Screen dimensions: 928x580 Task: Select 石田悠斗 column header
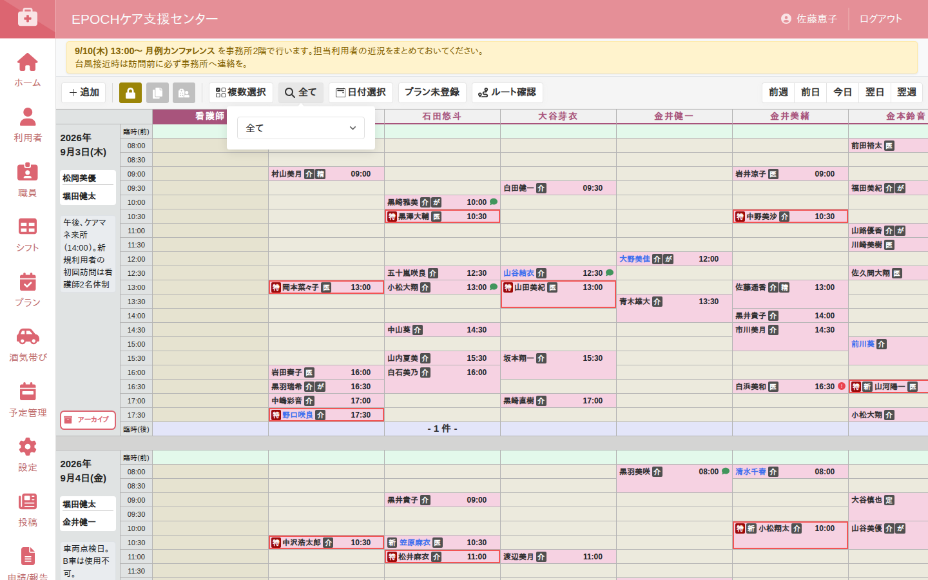coord(442,116)
